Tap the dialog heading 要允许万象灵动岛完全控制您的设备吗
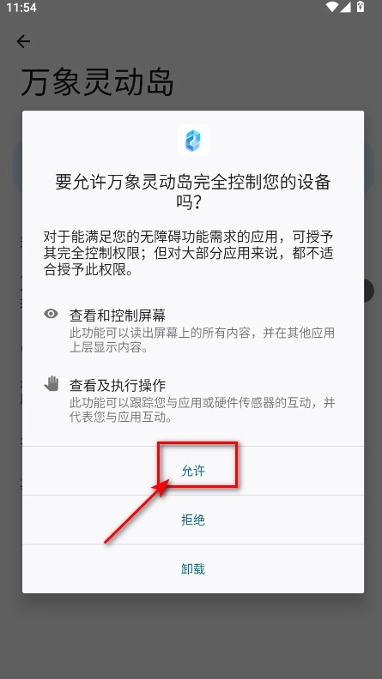Viewport: 382px width, 679px height. pos(193,191)
